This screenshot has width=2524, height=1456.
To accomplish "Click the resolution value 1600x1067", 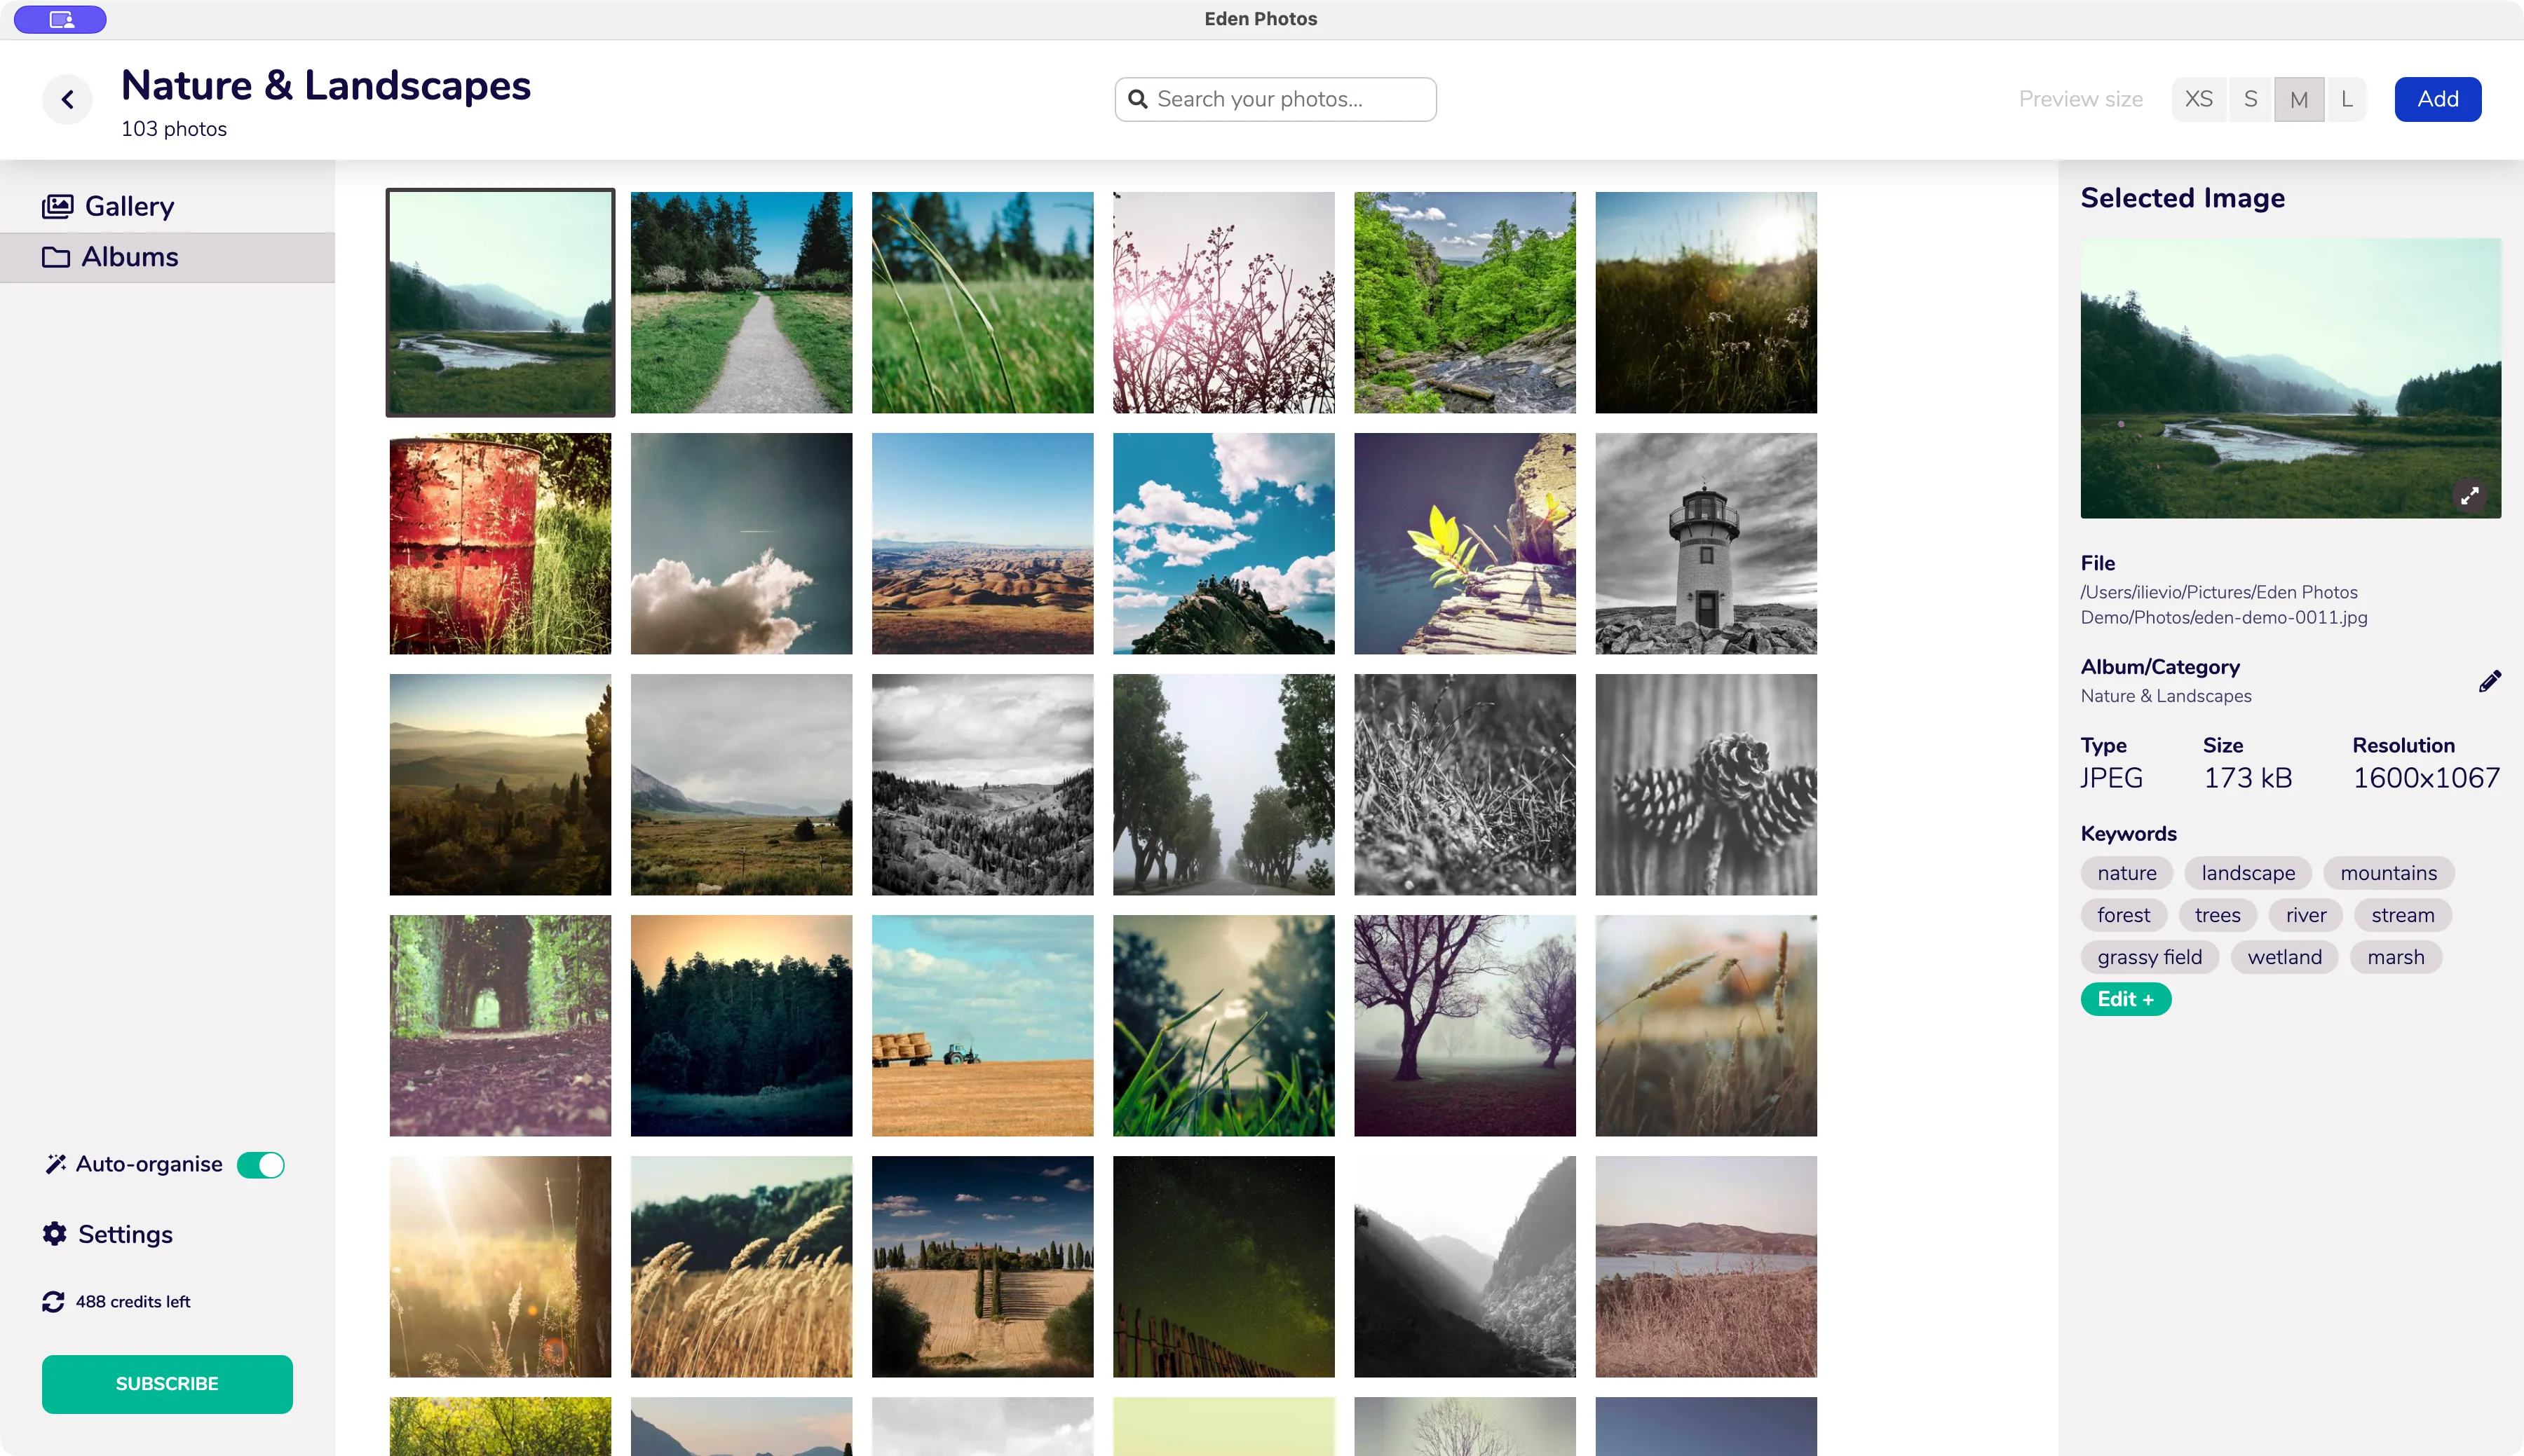I will (2426, 778).
